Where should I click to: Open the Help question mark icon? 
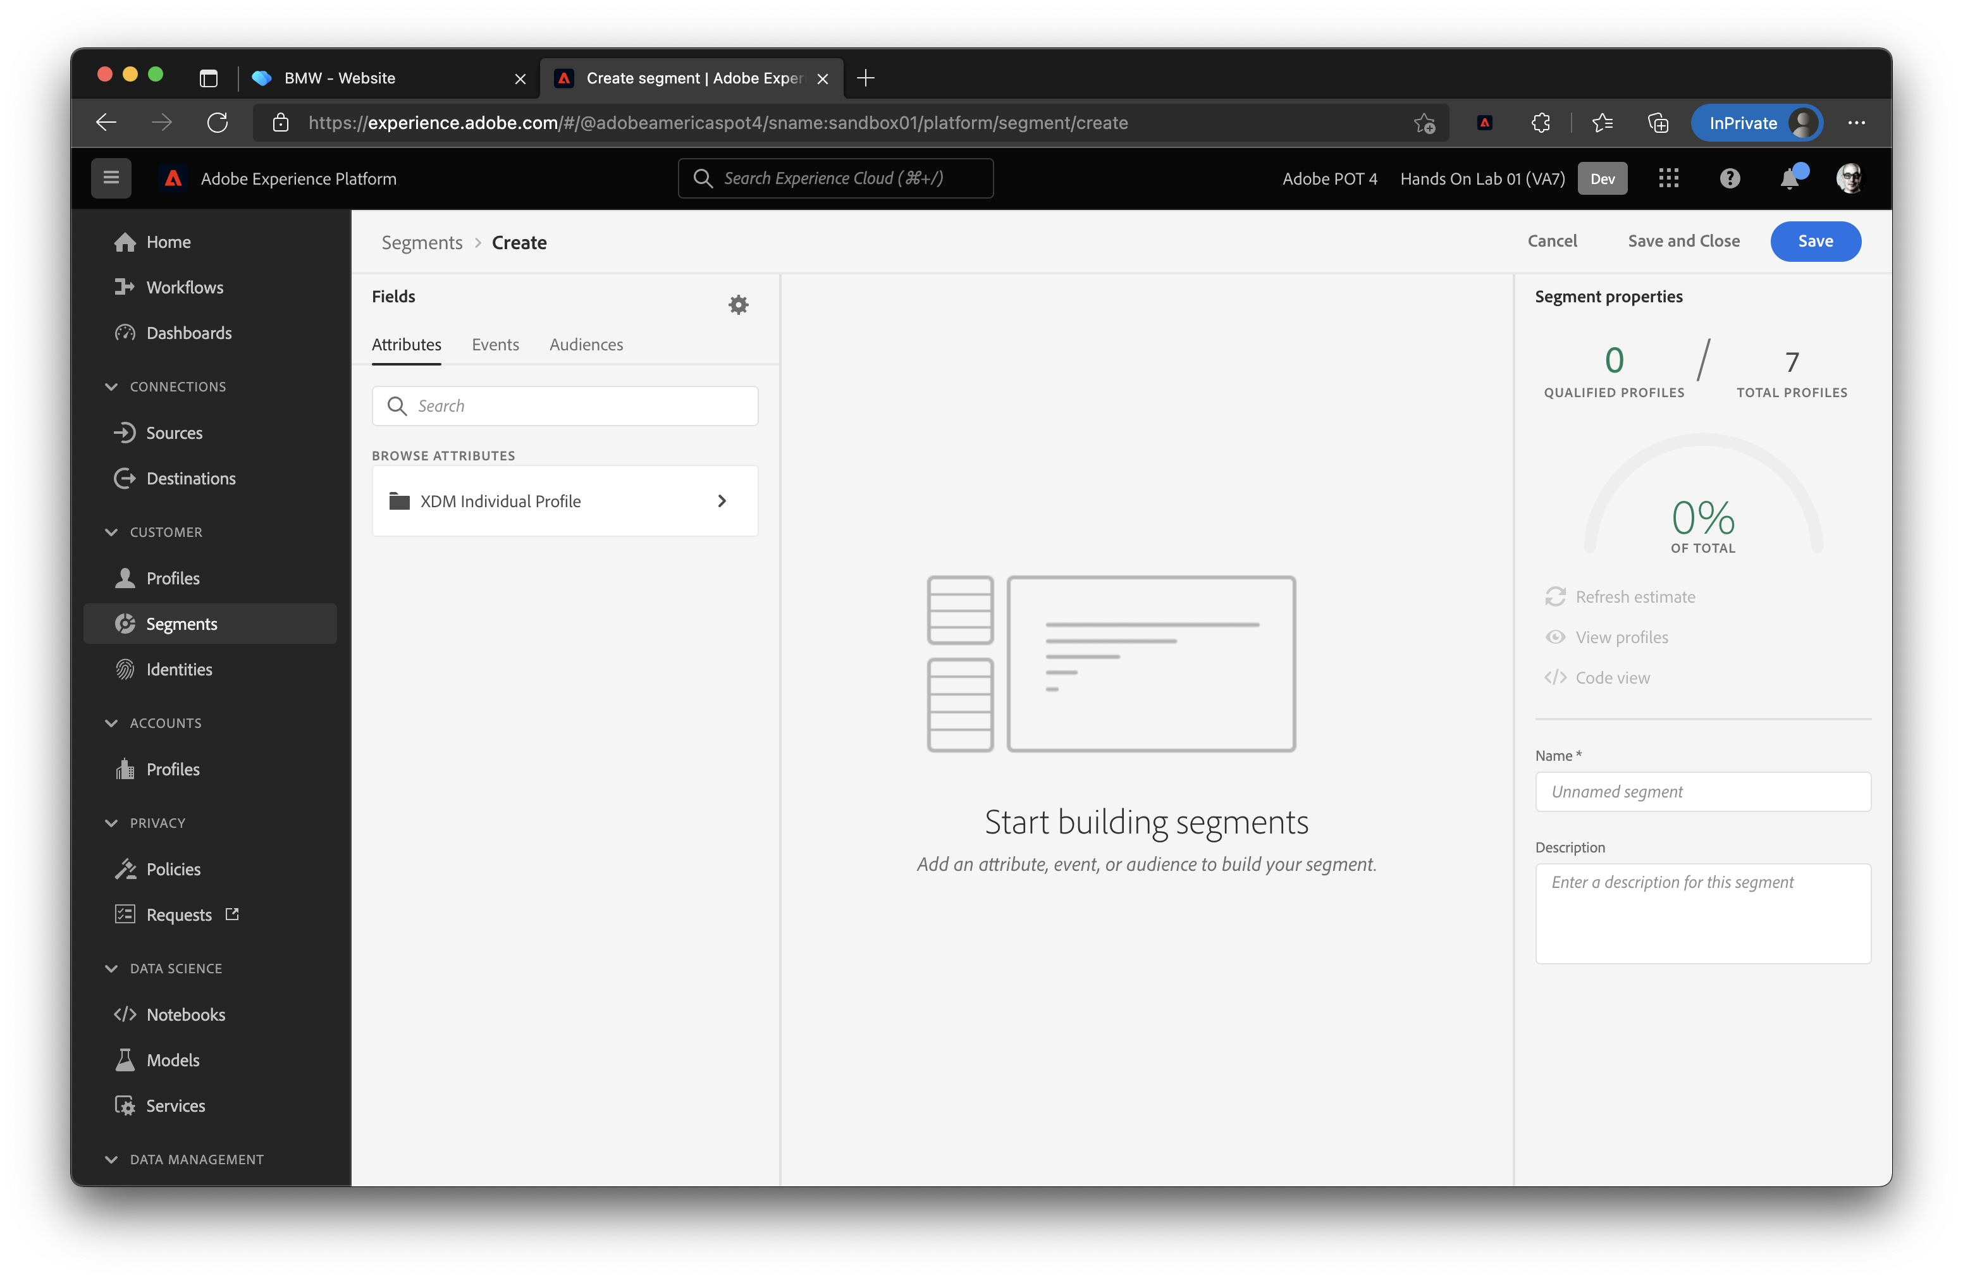coord(1730,178)
